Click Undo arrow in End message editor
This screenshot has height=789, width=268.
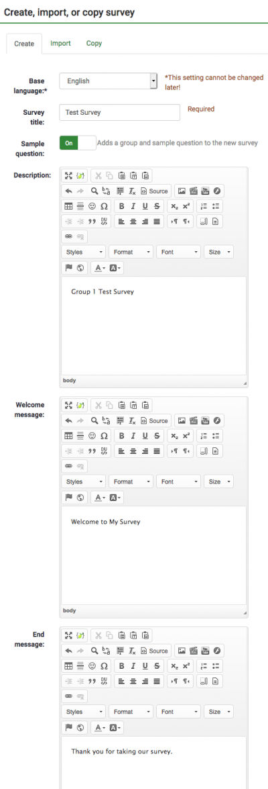point(69,651)
